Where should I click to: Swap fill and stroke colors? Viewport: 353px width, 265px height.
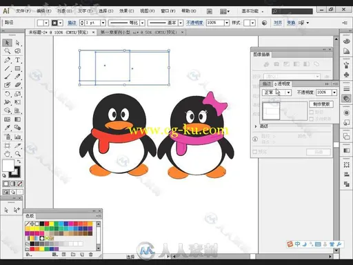(19, 161)
